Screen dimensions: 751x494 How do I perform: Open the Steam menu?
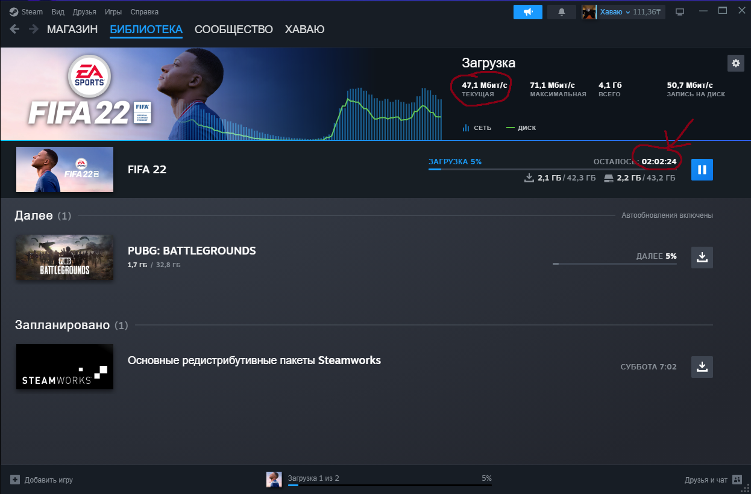click(33, 12)
